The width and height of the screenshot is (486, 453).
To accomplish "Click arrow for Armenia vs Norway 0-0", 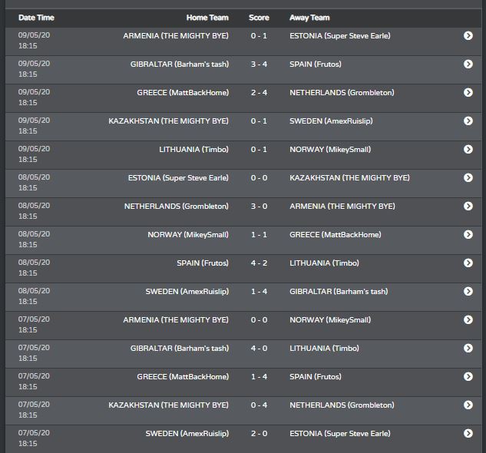I will pyautogui.click(x=468, y=319).
